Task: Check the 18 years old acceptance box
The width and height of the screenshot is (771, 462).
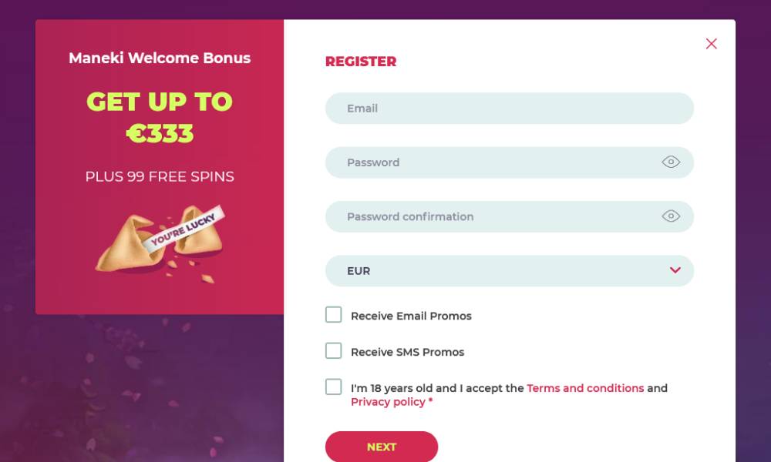Action: 333,387
